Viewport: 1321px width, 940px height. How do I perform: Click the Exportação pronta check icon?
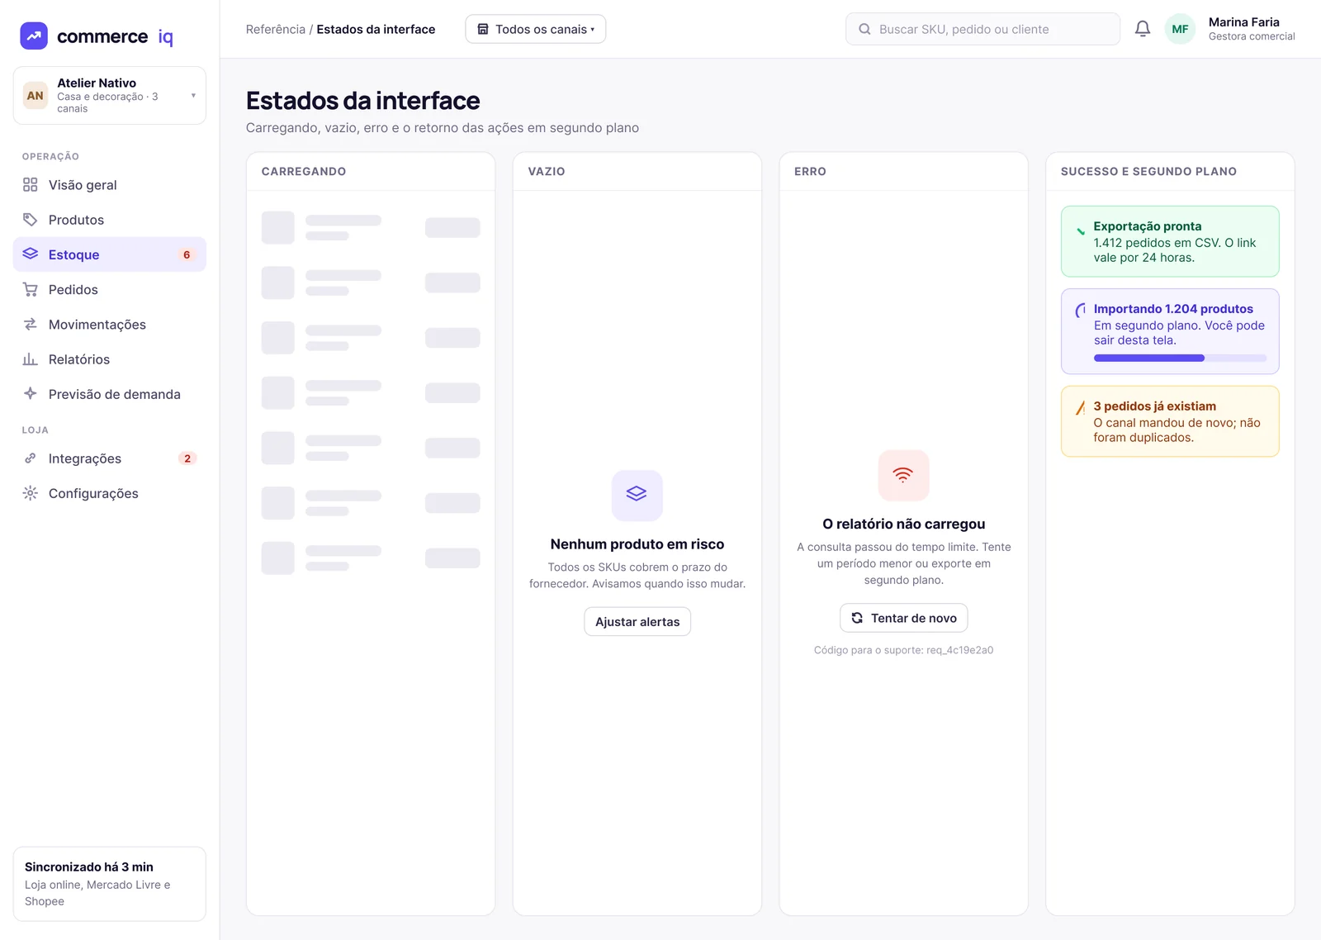click(1081, 230)
